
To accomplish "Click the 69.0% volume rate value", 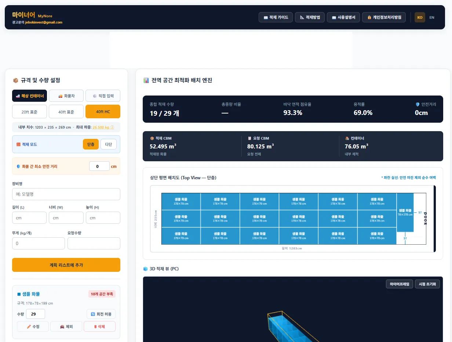I will 363,113.
